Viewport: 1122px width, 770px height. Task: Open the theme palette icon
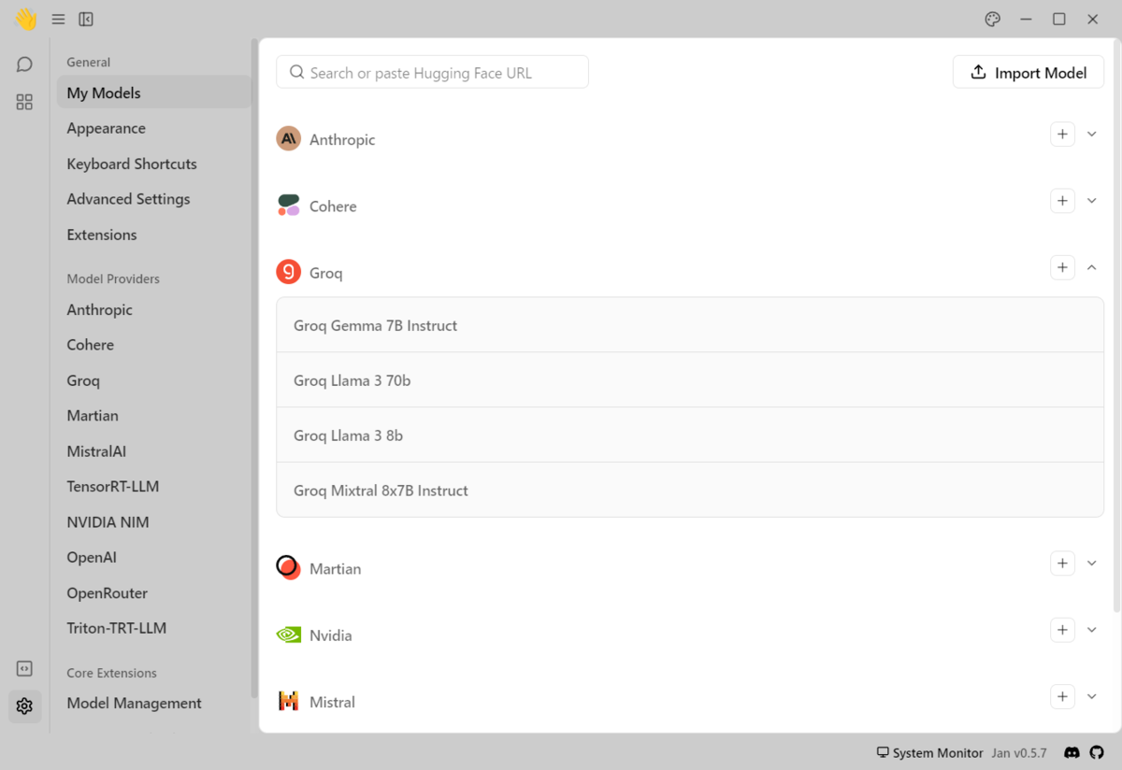993,19
